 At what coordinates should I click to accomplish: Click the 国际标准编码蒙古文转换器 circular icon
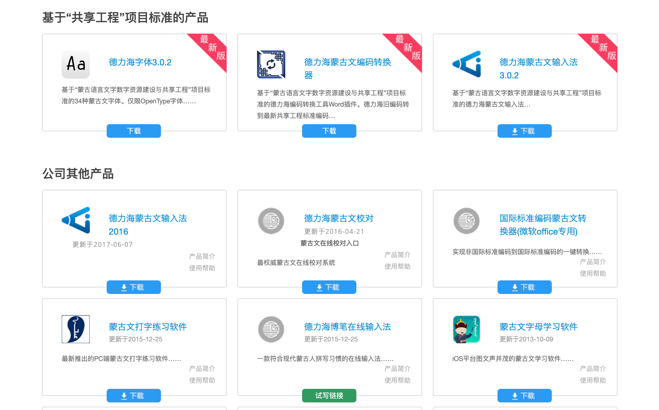(466, 221)
